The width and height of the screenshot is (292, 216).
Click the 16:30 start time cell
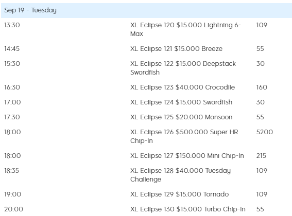click(12, 87)
